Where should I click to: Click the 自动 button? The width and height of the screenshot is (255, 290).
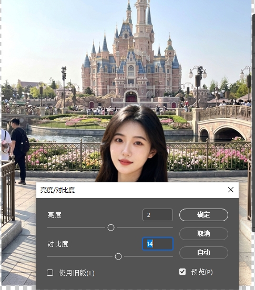(203, 253)
